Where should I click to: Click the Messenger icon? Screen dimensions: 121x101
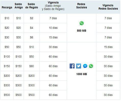tap(85, 66)
